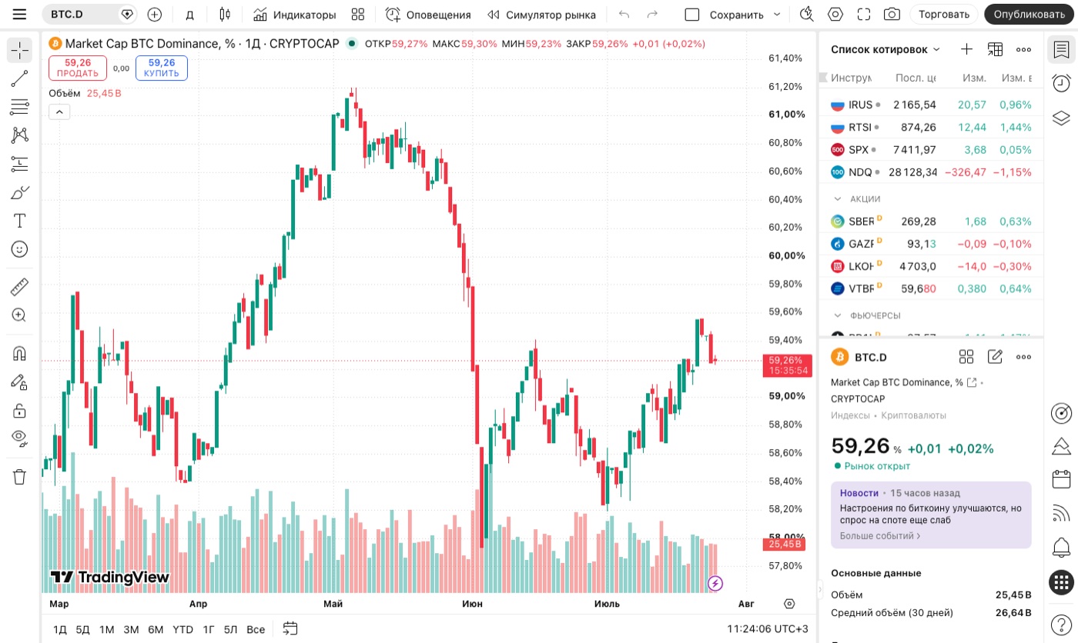The width and height of the screenshot is (1078, 643).
Task: Lock all drawing tools
Action: 19,410
